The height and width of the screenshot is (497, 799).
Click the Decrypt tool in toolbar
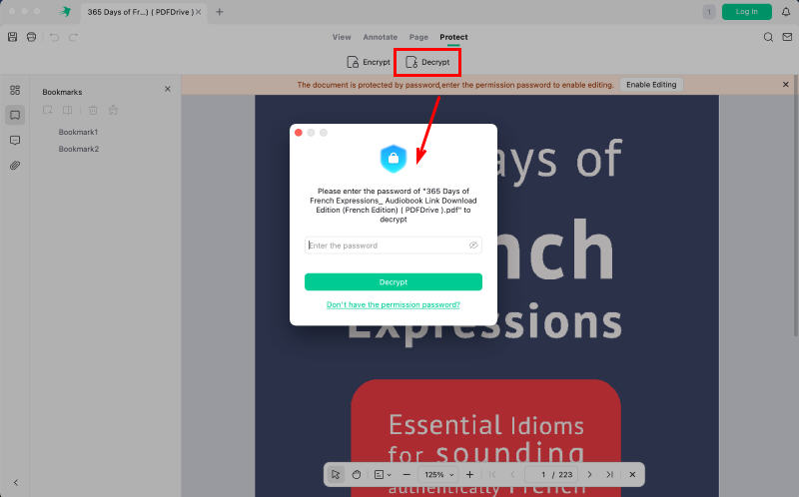point(427,62)
